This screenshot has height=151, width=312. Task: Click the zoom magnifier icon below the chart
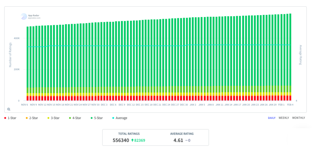(x=9, y=109)
